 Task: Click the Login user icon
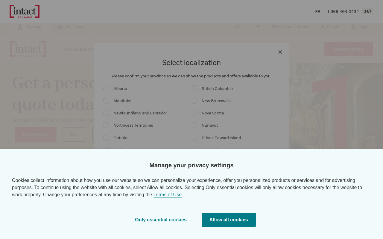pos(353,27)
